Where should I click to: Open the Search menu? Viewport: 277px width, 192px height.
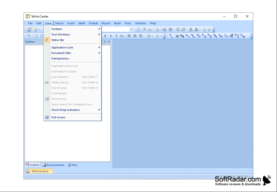pyautogui.click(x=59, y=23)
